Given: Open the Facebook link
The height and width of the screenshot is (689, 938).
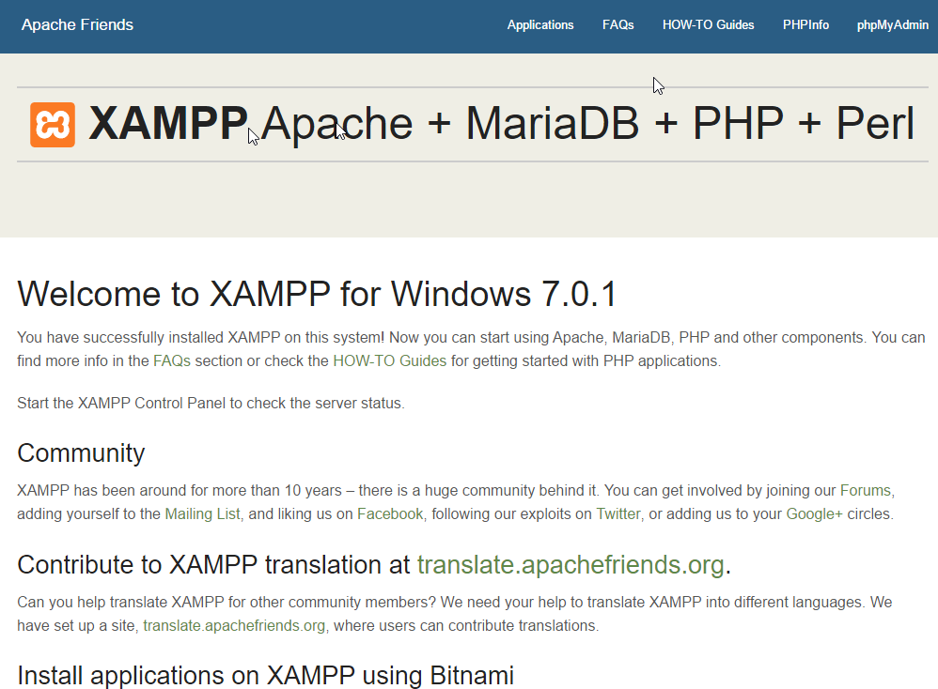Looking at the screenshot, I should [x=390, y=513].
